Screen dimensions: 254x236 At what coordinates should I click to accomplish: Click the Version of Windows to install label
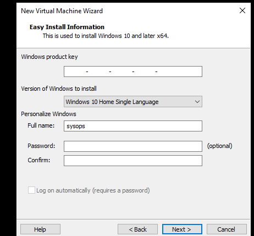click(x=59, y=89)
